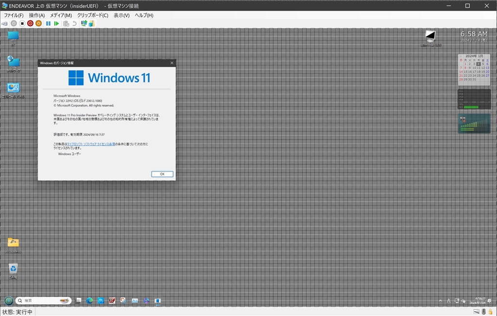Click the Share toolbar icon beside Enhanced Session
Viewport: 497px width, 316px height.
pyautogui.click(x=92, y=23)
